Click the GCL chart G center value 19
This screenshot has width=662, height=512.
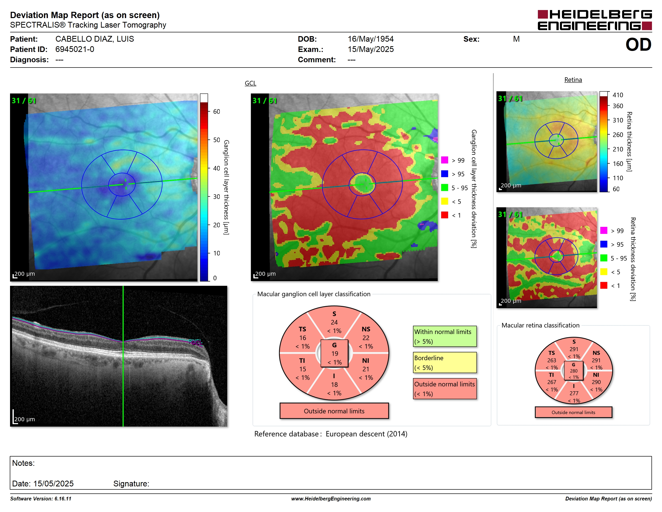pos(335,354)
